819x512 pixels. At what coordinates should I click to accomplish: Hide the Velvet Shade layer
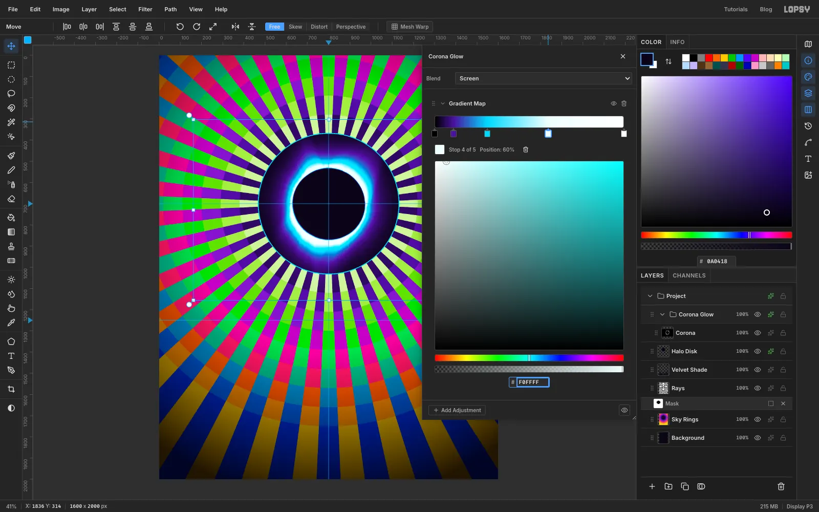point(758,370)
